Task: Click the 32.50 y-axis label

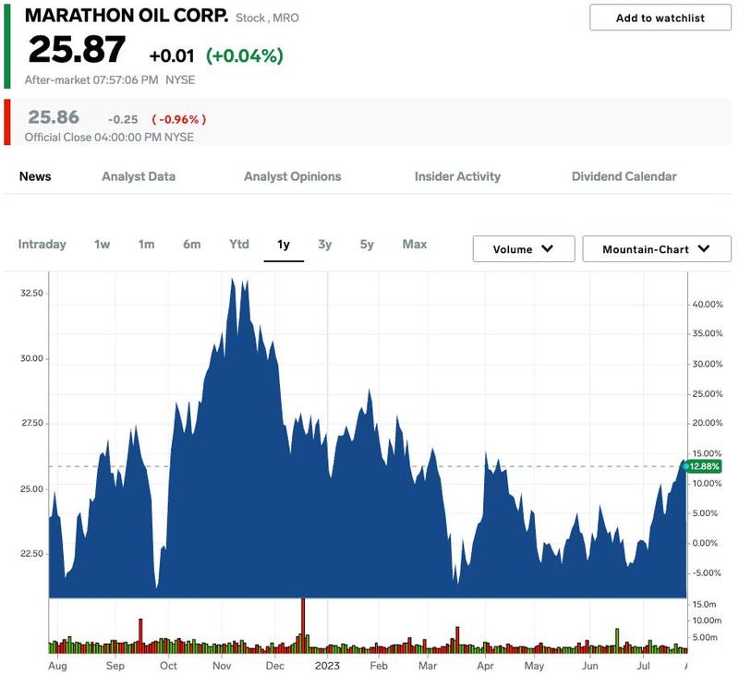Action: (31, 293)
